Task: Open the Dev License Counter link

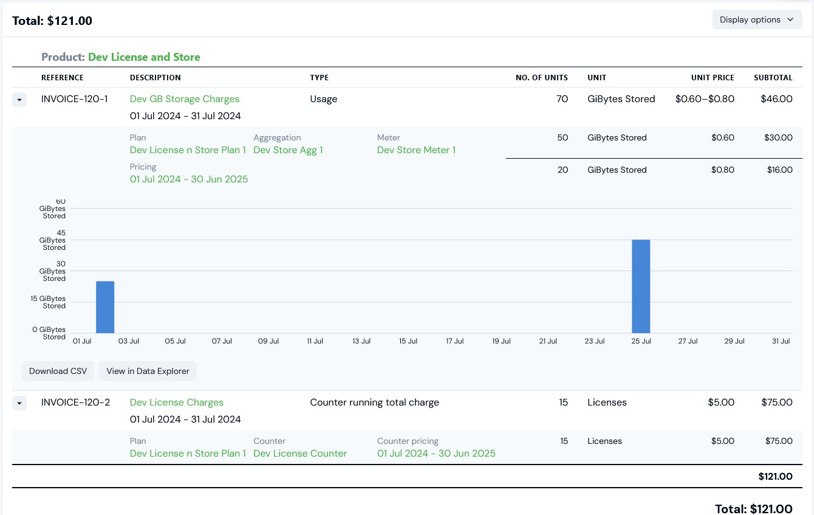Action: [x=300, y=454]
